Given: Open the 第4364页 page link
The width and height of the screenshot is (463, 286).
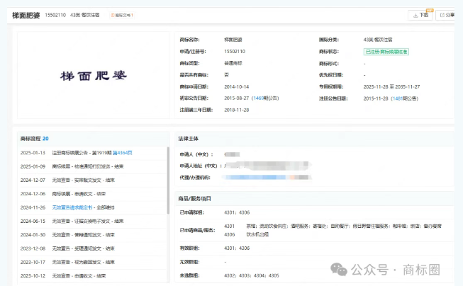Looking at the screenshot, I should click(x=122, y=152).
